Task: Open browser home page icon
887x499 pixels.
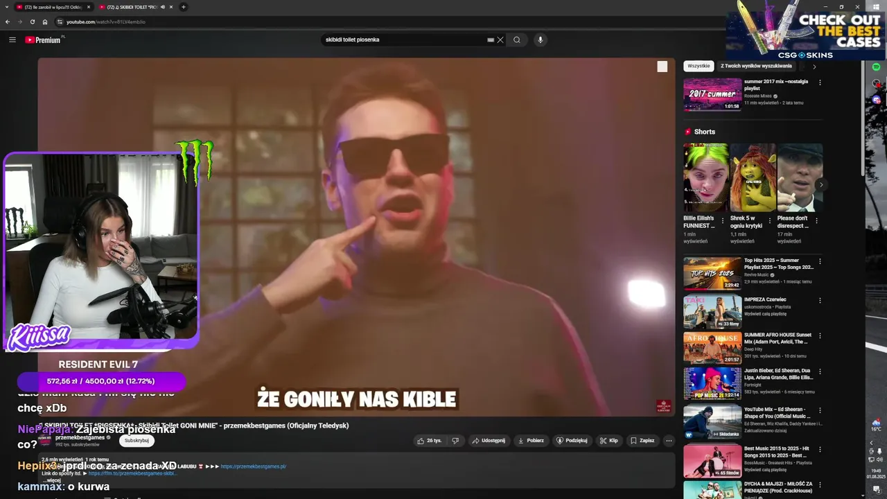Action: click(x=45, y=21)
